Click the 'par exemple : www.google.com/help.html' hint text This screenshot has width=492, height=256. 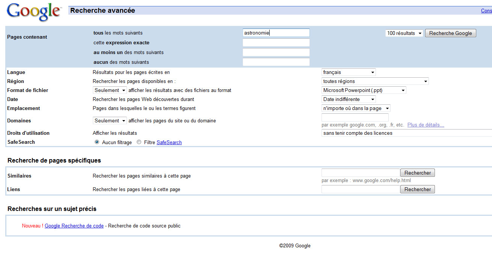(x=366, y=181)
